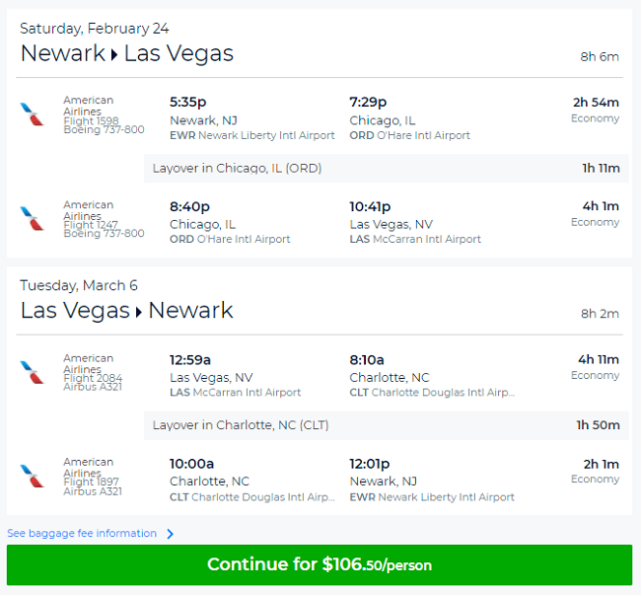Click American Airlines logo for Flight 1247

pos(32,218)
